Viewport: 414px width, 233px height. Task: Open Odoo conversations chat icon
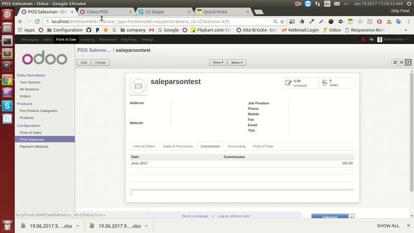pos(371,39)
